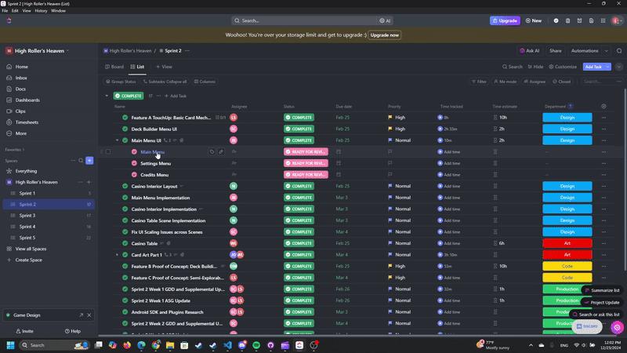This screenshot has width=627, height=353.
Task: Click the Design department tag for Casino Interior Layout
Action: 567,187
